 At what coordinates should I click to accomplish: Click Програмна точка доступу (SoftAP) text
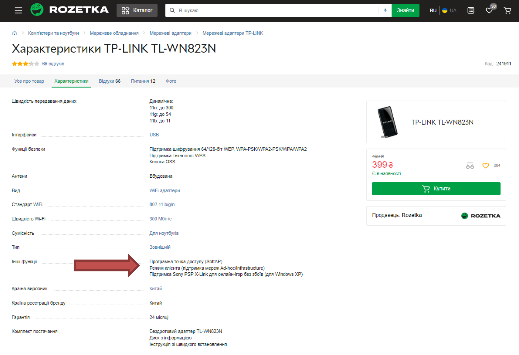click(186, 262)
